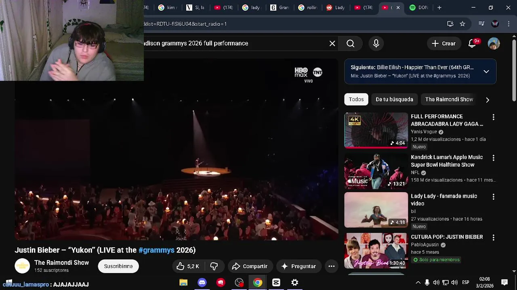Screen dimensions: 517x290
Task: Open Abracadabra Lady Gaga video thumbnail
Action: click(376, 130)
